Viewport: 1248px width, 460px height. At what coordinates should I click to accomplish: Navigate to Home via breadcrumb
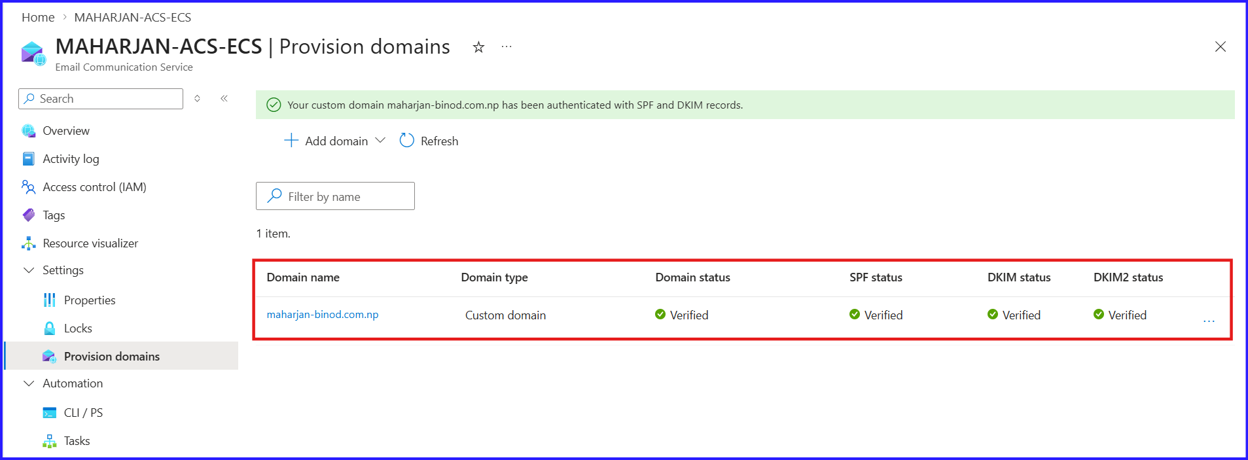[37, 17]
